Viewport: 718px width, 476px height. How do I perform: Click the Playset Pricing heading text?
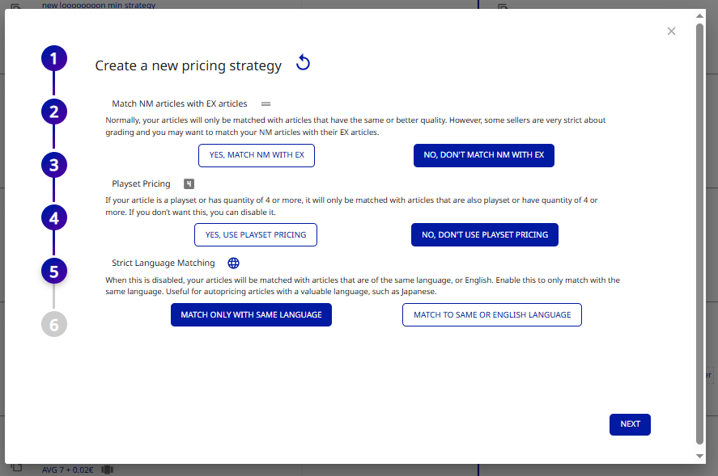pyautogui.click(x=141, y=183)
